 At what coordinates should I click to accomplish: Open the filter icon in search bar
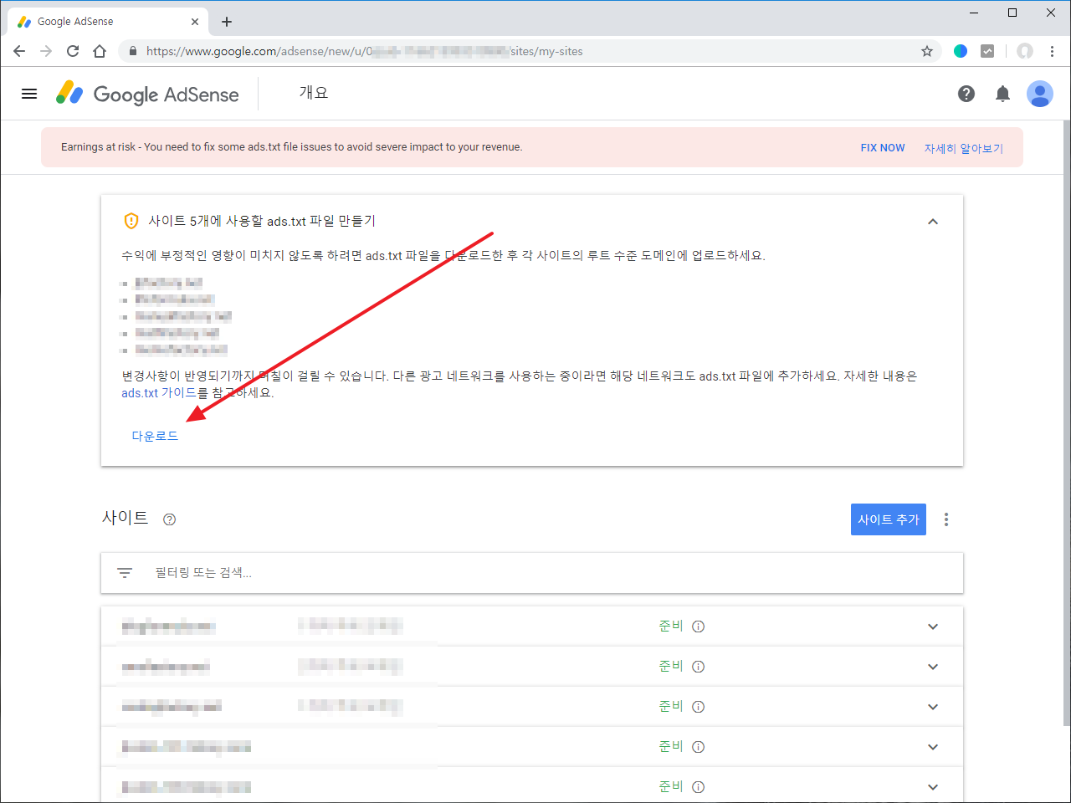125,572
